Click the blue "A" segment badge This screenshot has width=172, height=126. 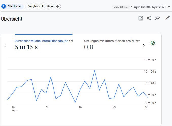pos(4,6)
